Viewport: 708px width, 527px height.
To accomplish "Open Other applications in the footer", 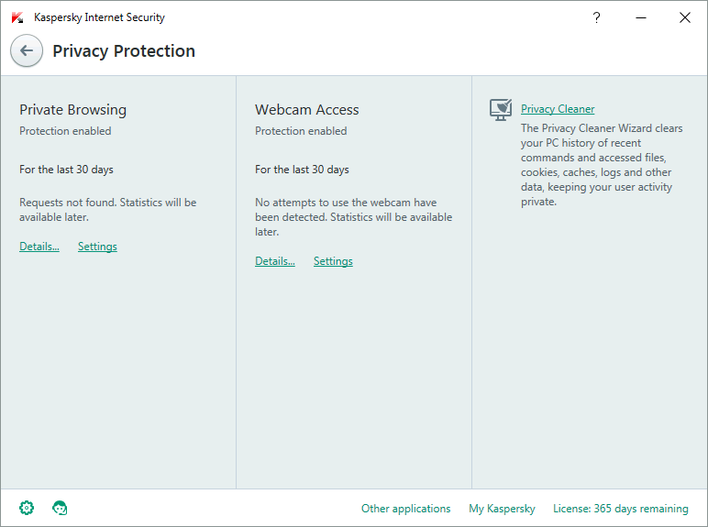I will coord(405,509).
